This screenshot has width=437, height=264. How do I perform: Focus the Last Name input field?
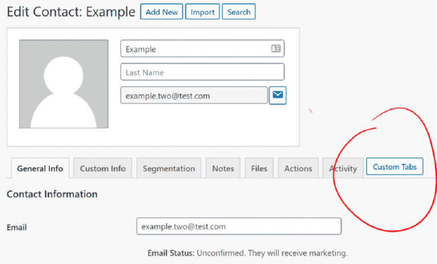[x=203, y=72]
